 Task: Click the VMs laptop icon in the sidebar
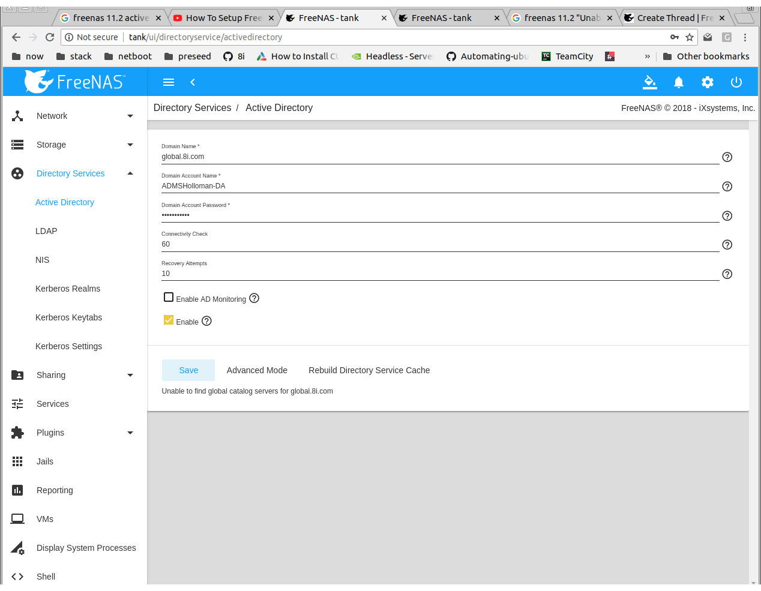coord(17,519)
